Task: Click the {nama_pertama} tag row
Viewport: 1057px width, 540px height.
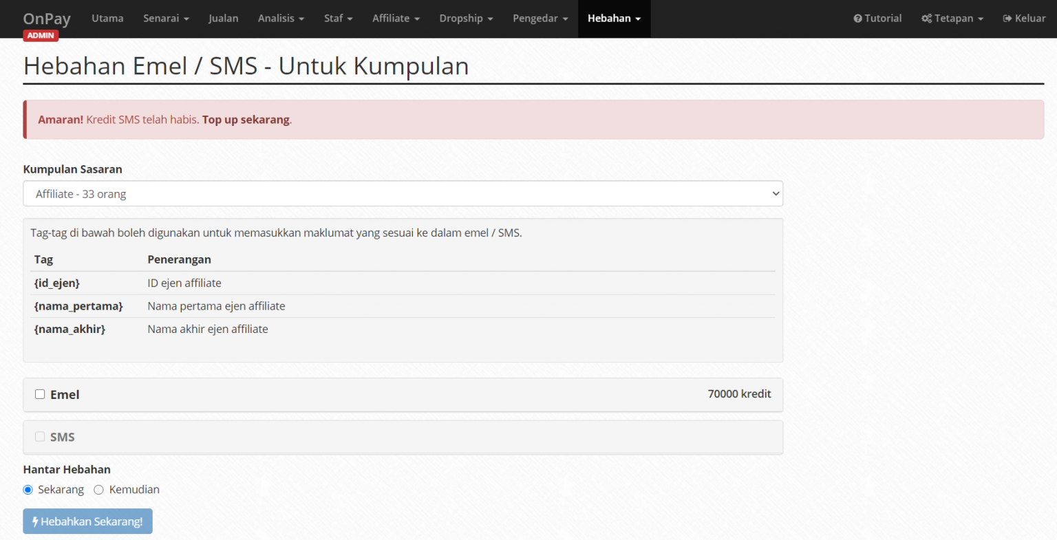Action: tap(78, 306)
